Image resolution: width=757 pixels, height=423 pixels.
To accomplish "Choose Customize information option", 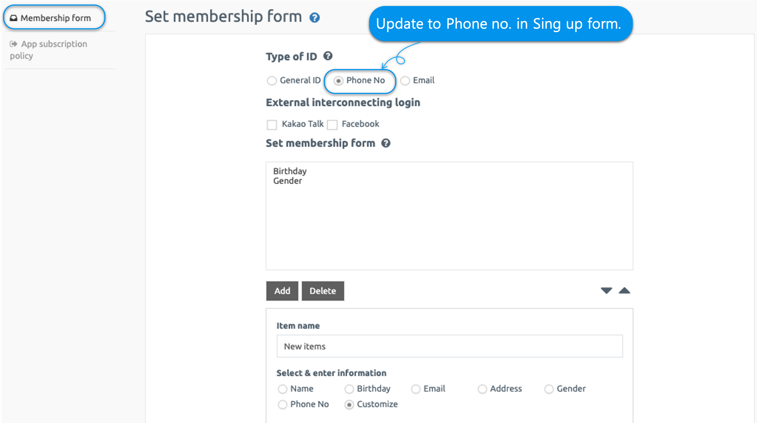I will [349, 405].
